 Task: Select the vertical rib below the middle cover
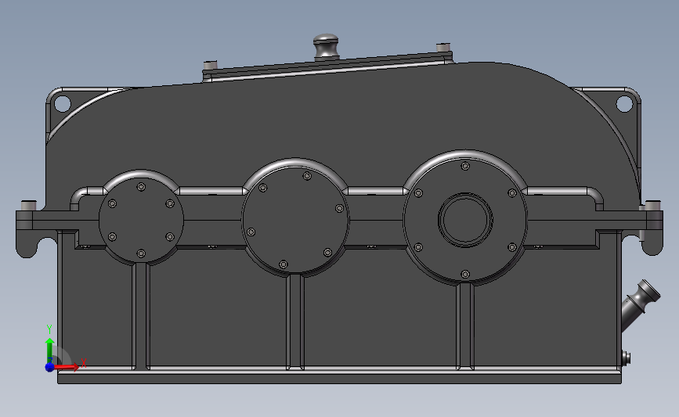point(295,322)
